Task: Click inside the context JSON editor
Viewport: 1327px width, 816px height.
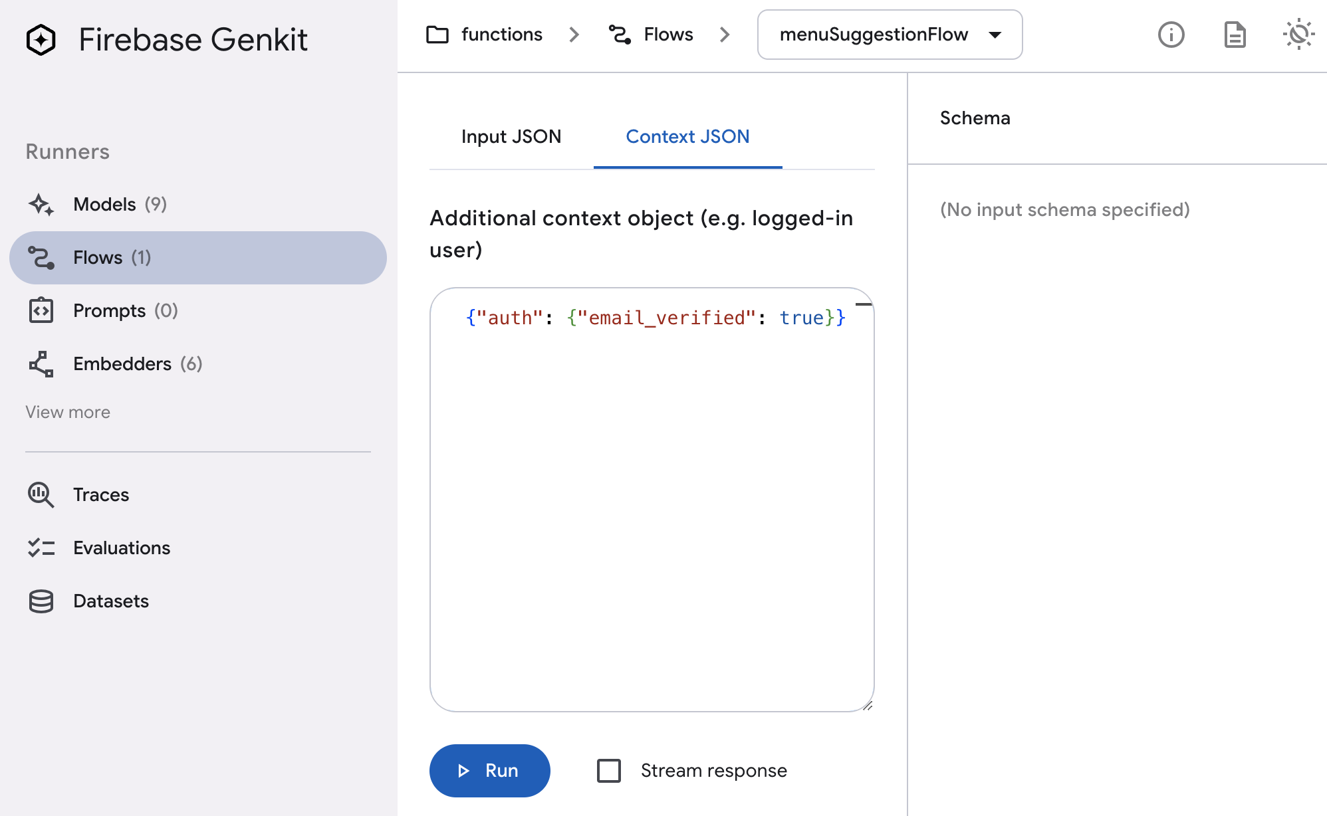Action: point(652,498)
